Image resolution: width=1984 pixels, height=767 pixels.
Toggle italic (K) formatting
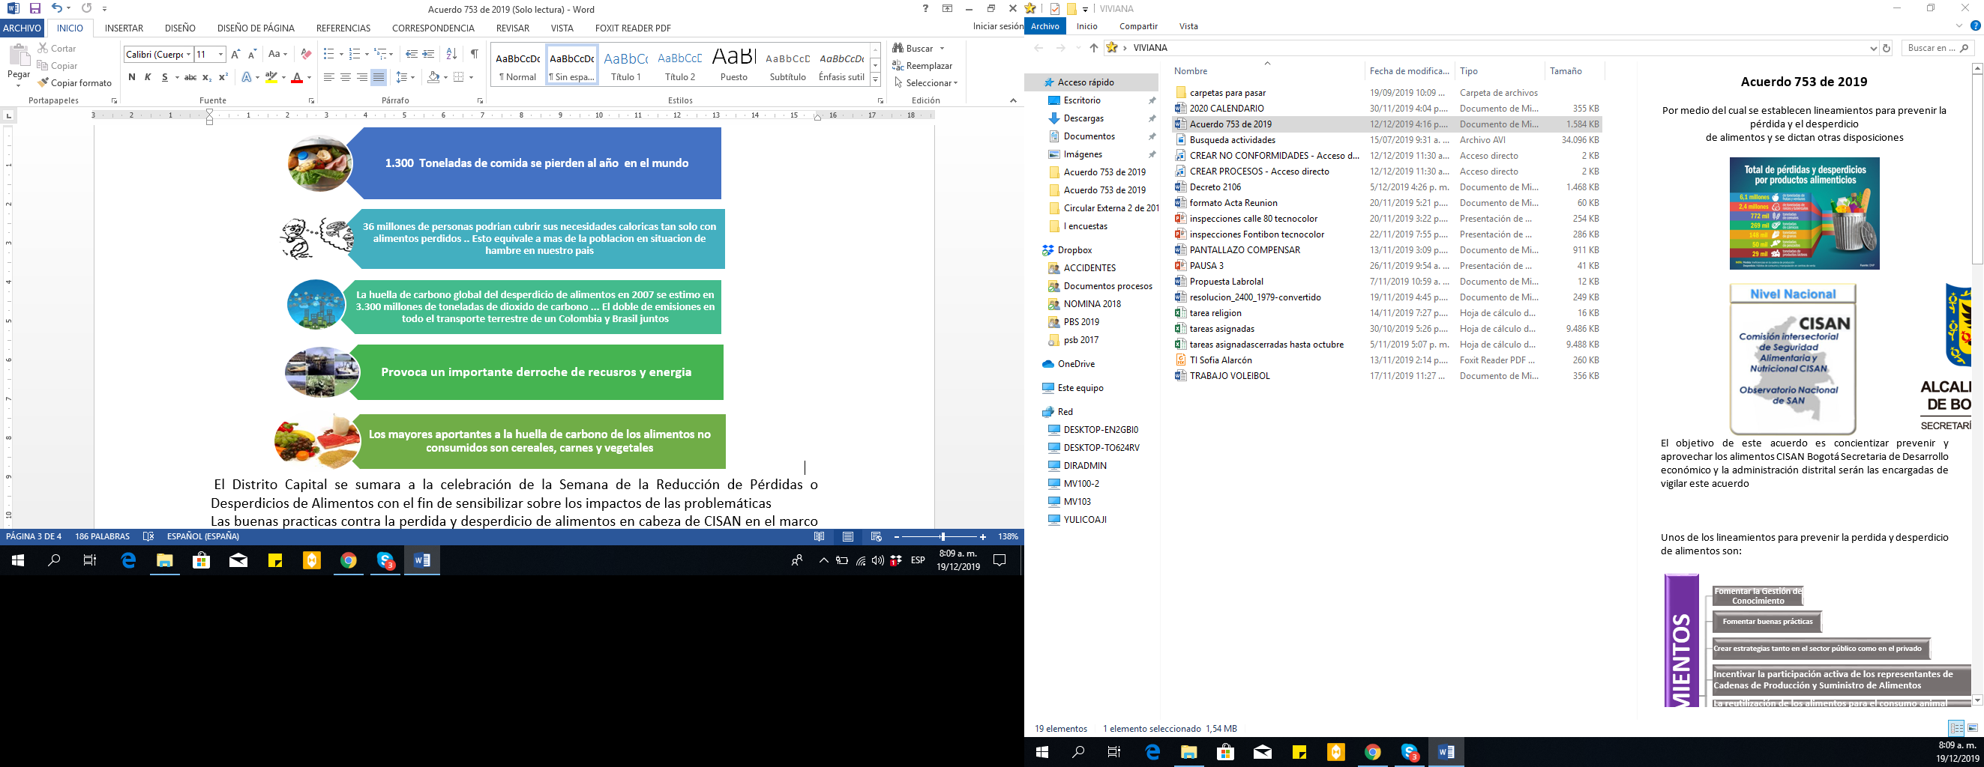[148, 77]
